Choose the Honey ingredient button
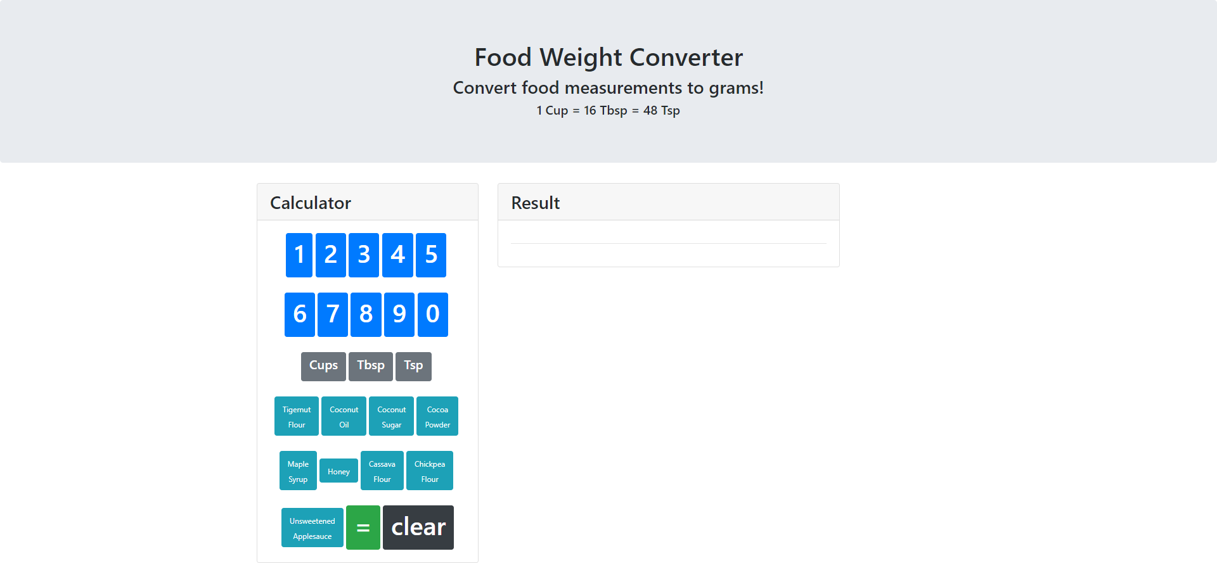 (338, 471)
